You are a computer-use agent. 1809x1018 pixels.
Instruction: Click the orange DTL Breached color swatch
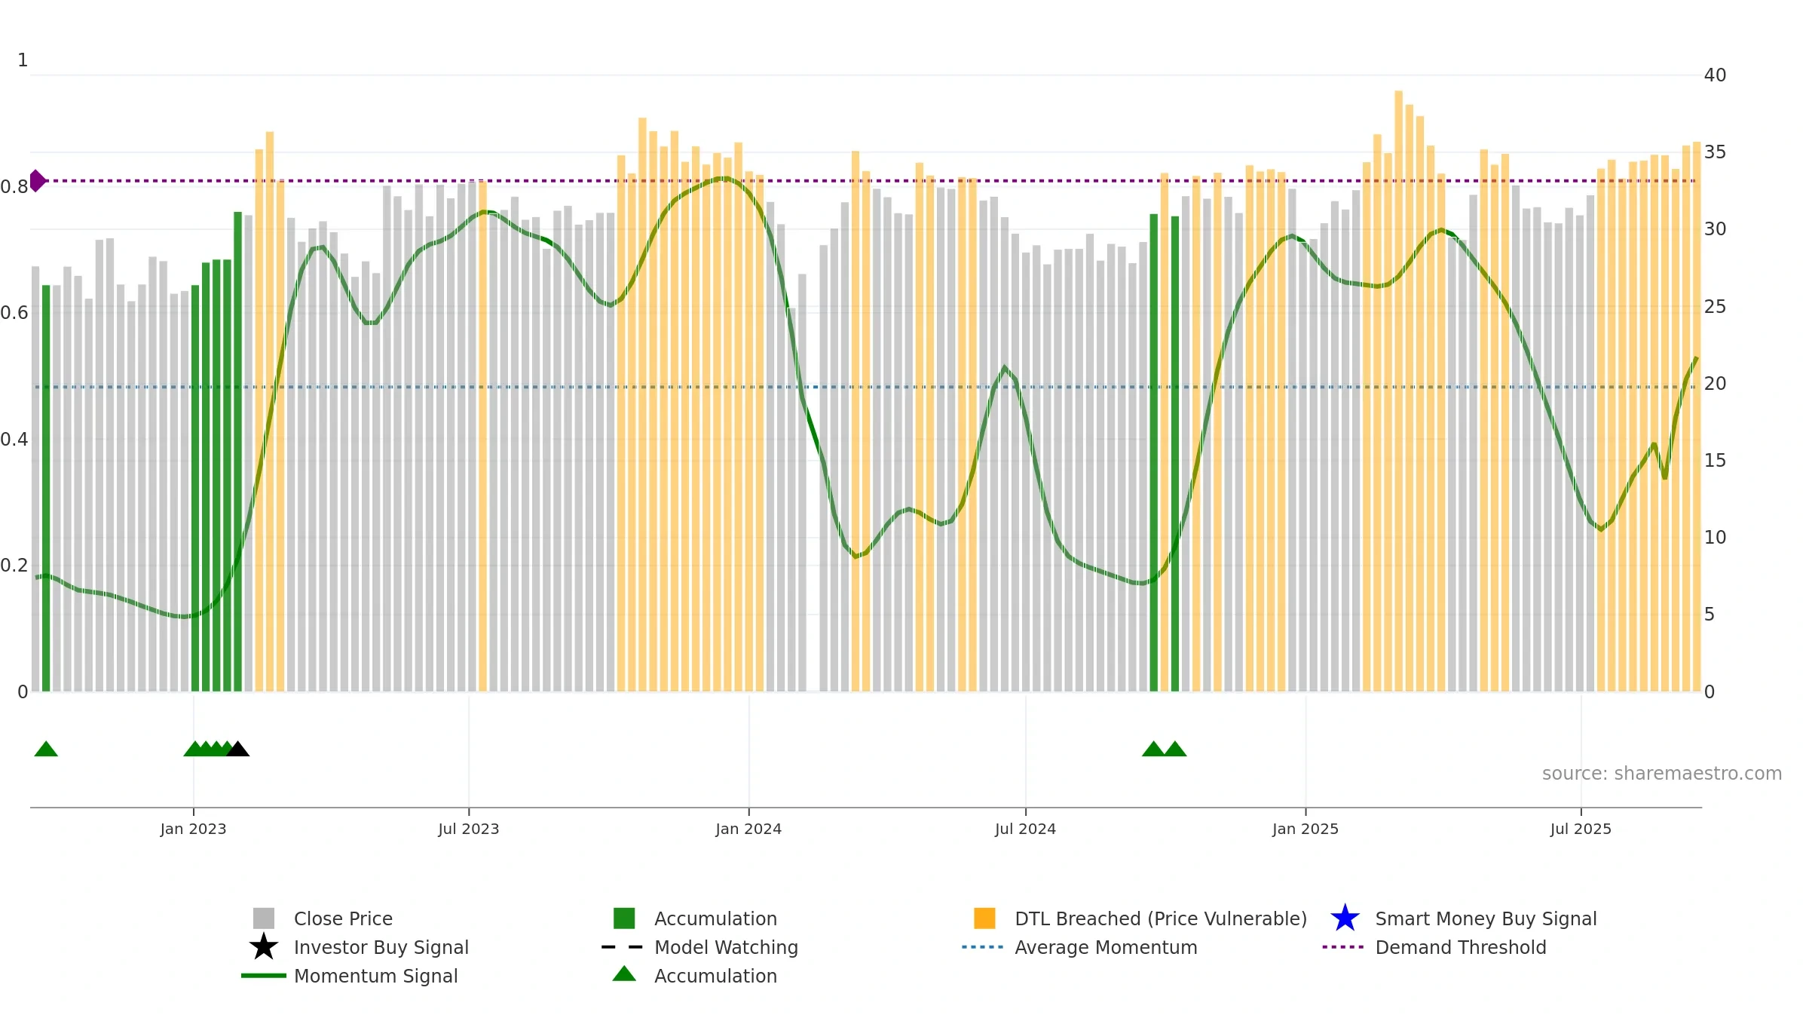coord(984,918)
